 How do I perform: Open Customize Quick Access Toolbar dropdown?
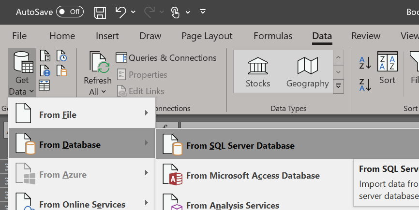click(203, 11)
